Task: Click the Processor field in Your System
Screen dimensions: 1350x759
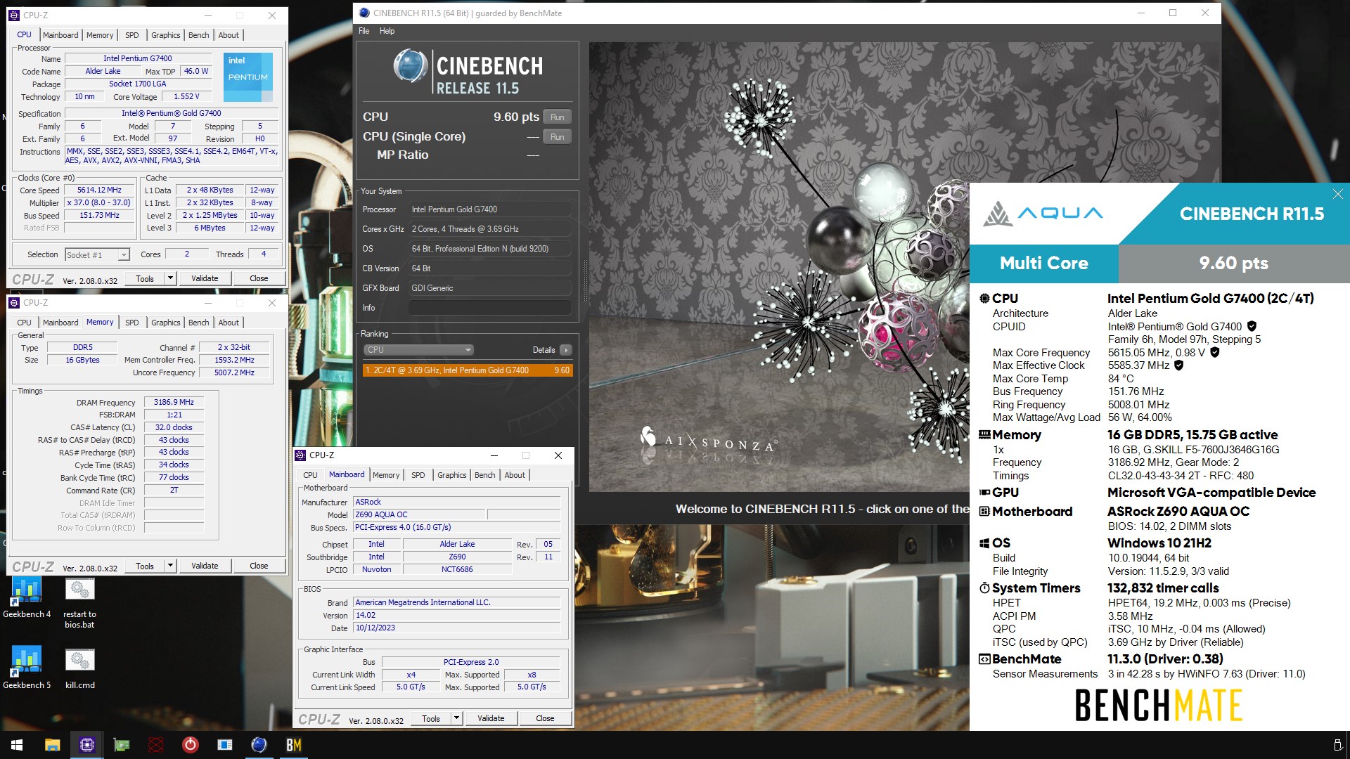Action: tap(489, 209)
